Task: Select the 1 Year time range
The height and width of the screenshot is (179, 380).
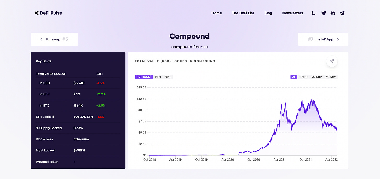Action: (304, 77)
